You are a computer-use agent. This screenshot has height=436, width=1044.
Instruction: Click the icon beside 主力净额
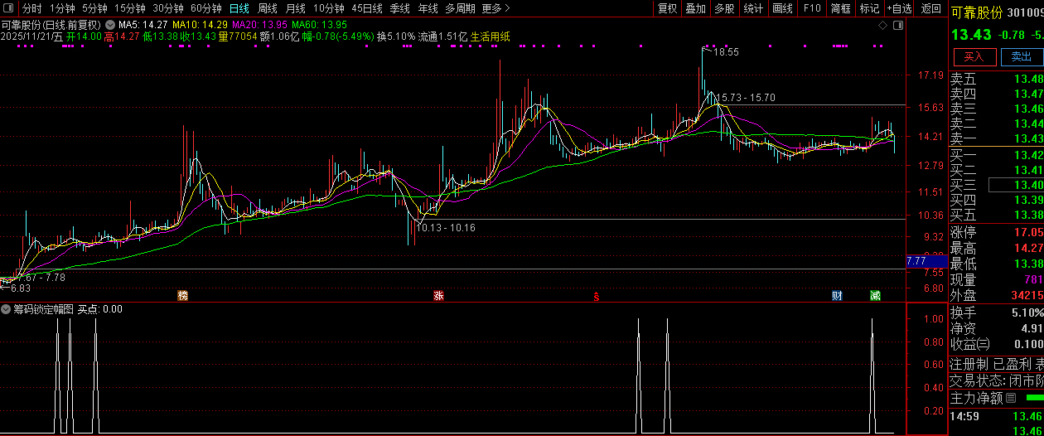1010,399
